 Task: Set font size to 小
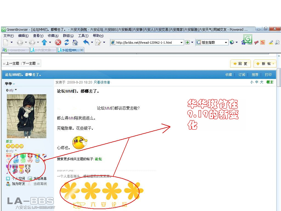point(252,82)
